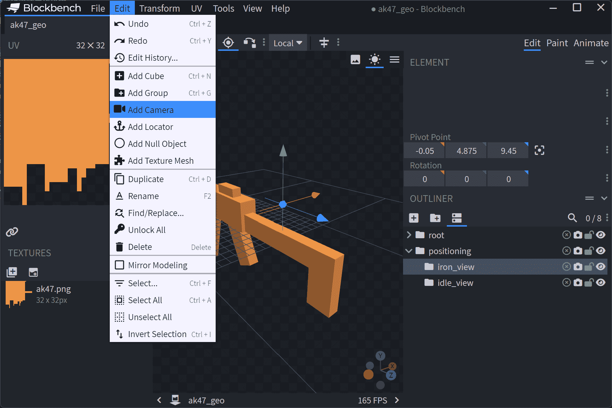The width and height of the screenshot is (612, 408).
Task: Select Add Null Object entry
Action: (x=163, y=144)
